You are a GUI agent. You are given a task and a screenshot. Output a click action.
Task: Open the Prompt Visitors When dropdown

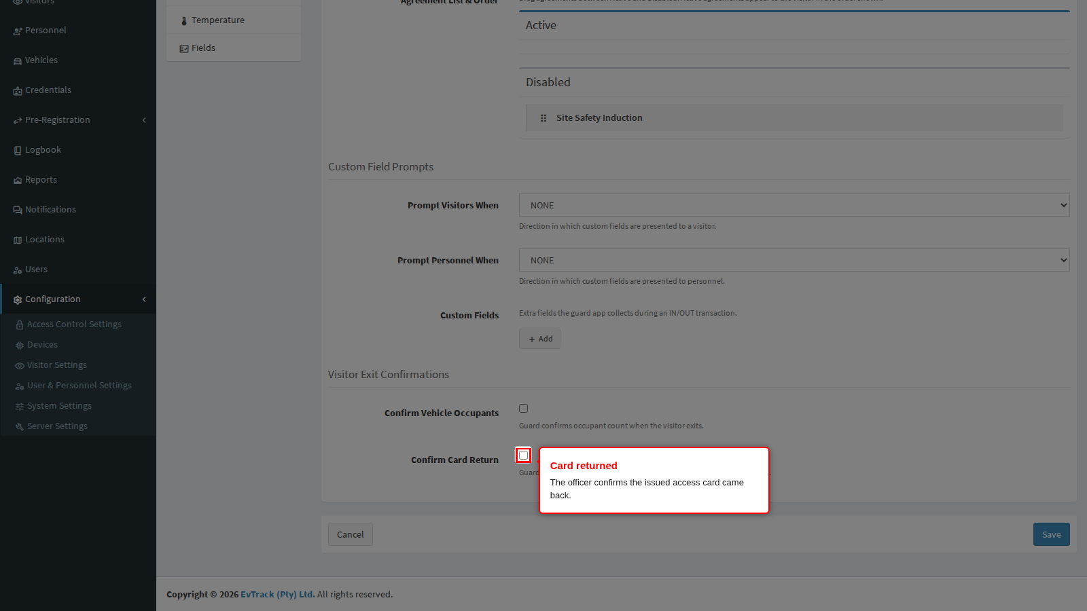click(x=794, y=205)
